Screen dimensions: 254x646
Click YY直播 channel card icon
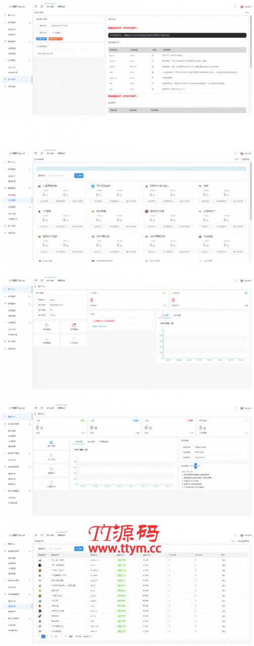click(x=39, y=211)
